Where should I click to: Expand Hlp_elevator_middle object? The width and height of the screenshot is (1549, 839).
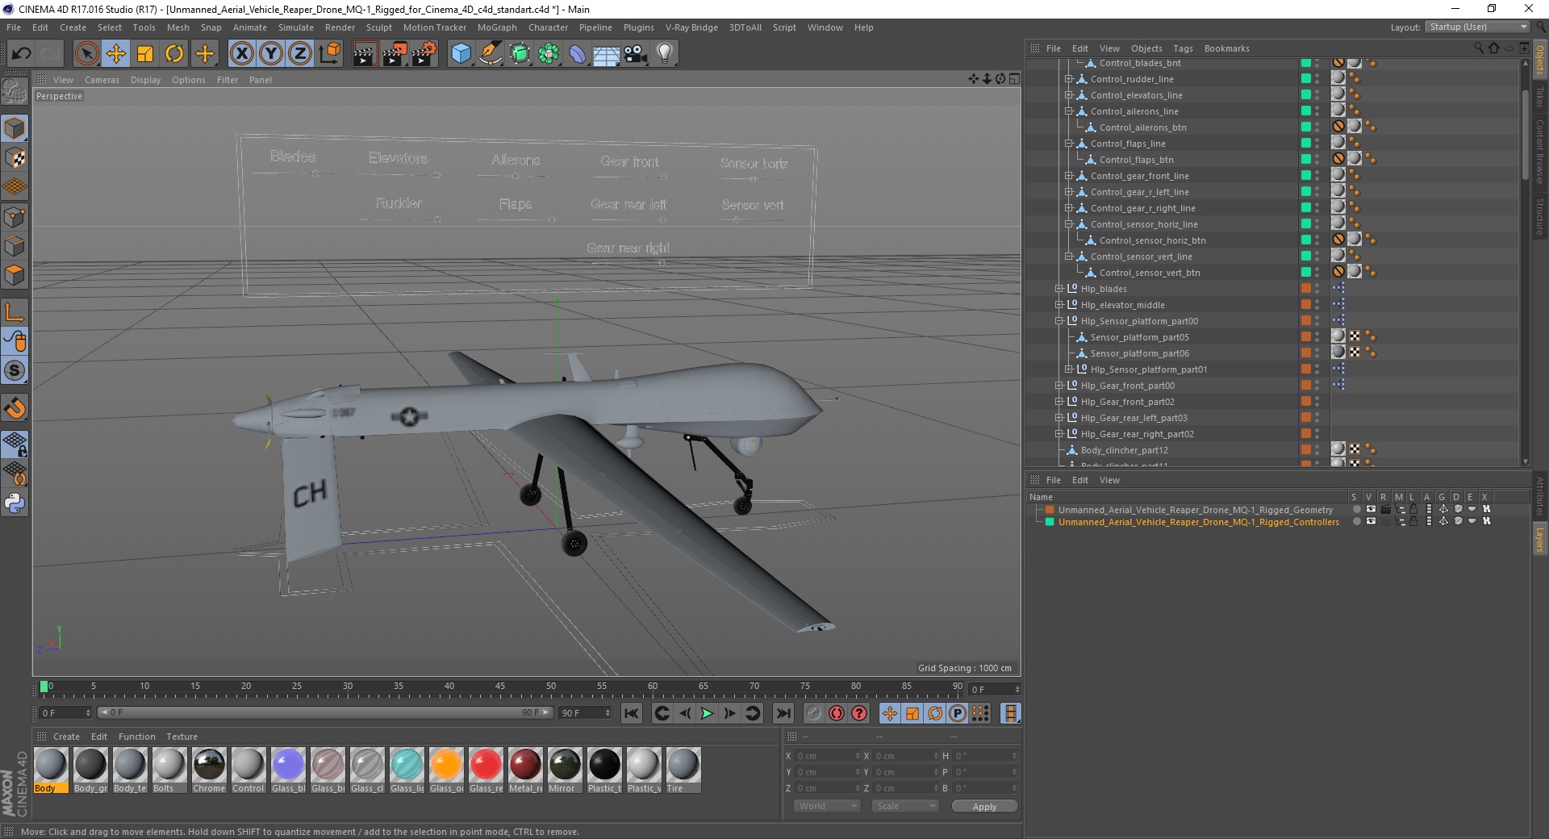click(1059, 305)
